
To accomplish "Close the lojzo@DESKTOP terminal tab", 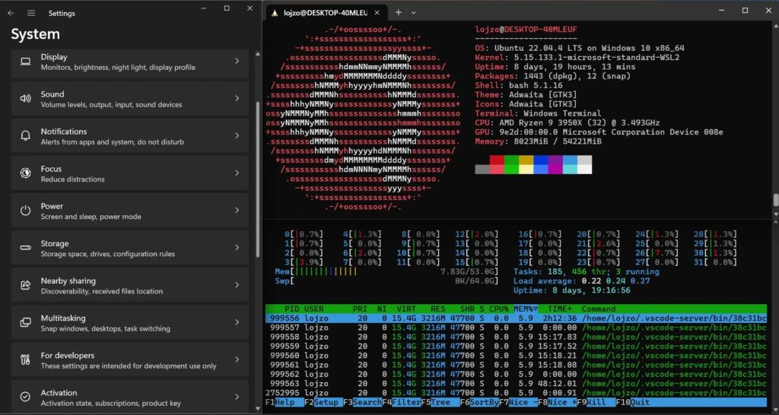I will point(377,13).
